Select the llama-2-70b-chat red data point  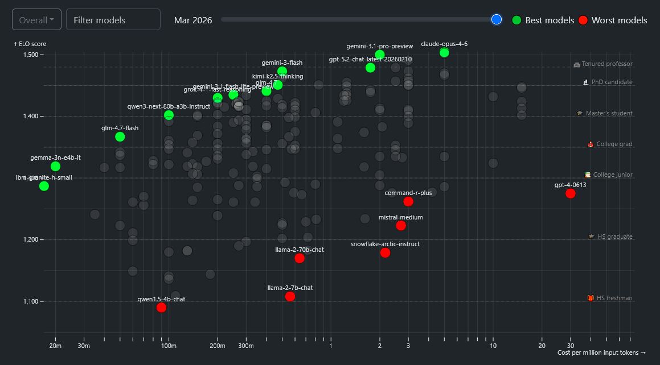tap(300, 258)
